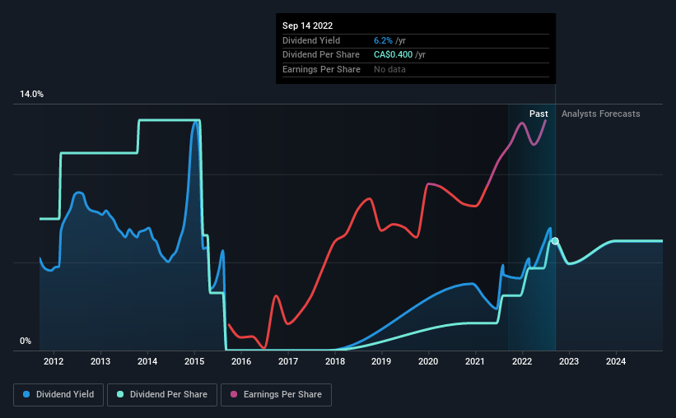
Task: Click the 2020 x-axis label
Action: tap(428, 361)
